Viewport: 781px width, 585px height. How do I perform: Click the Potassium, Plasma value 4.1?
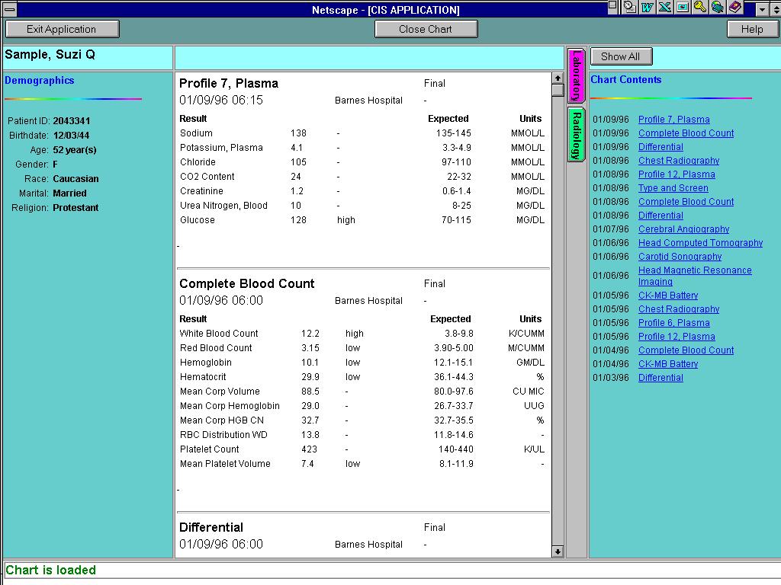tap(297, 148)
